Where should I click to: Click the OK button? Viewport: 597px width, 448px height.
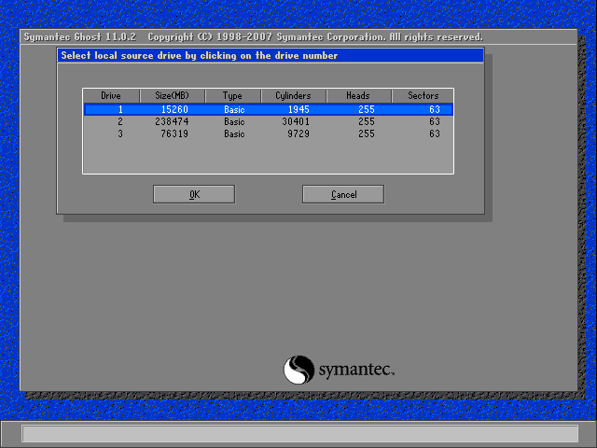(194, 194)
